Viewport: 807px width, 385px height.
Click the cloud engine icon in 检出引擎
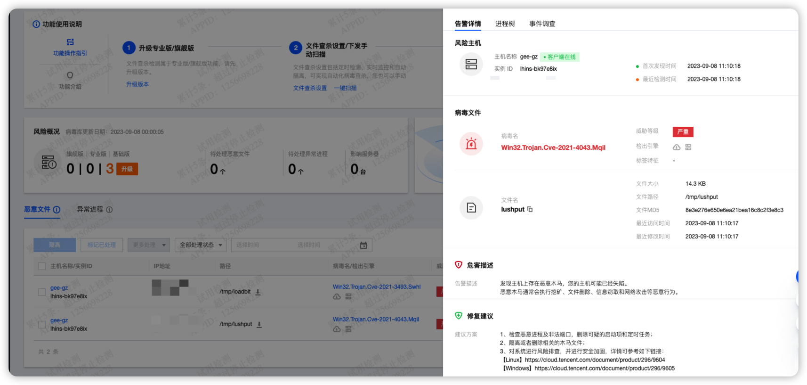click(x=676, y=147)
